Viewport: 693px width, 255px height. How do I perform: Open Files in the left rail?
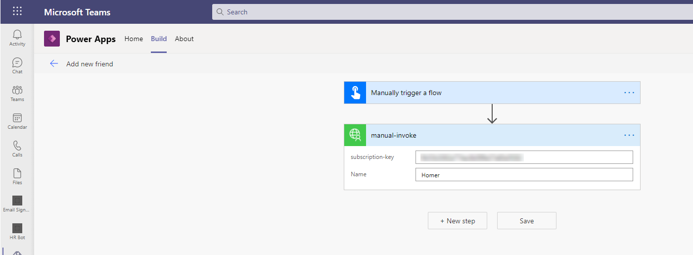pos(17,176)
